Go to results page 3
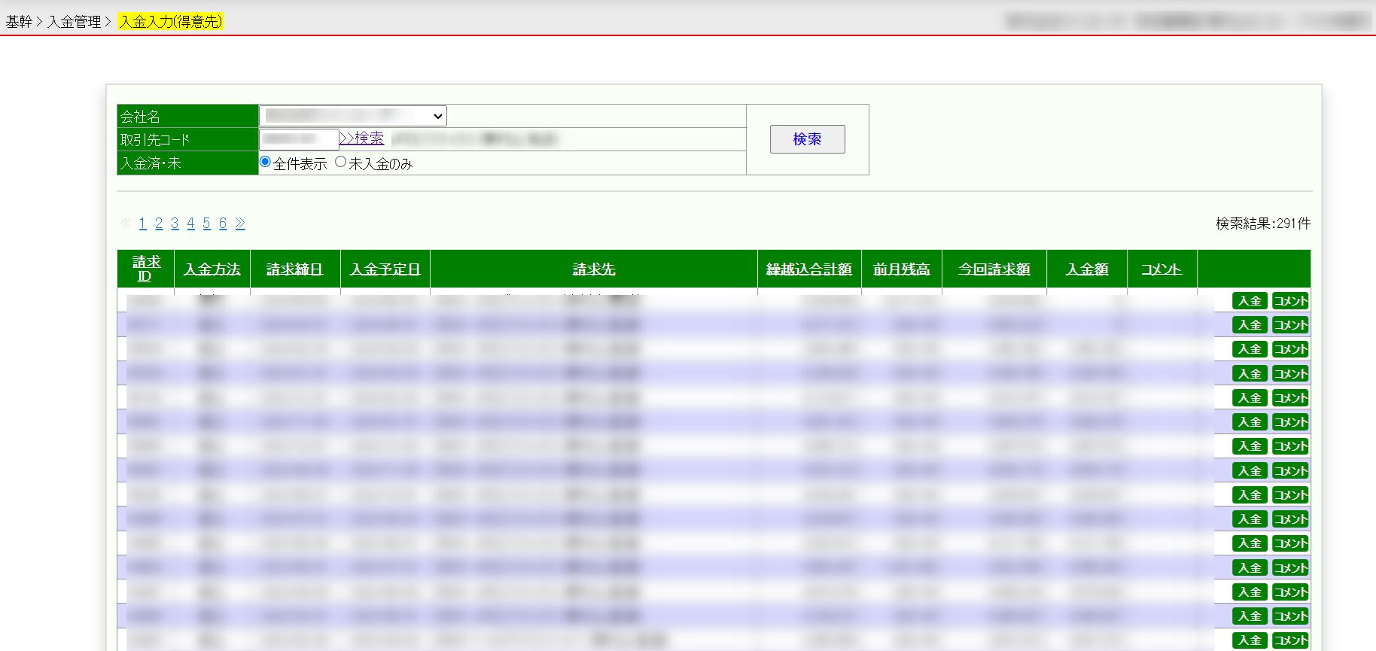This screenshot has height=651, width=1376. point(175,224)
